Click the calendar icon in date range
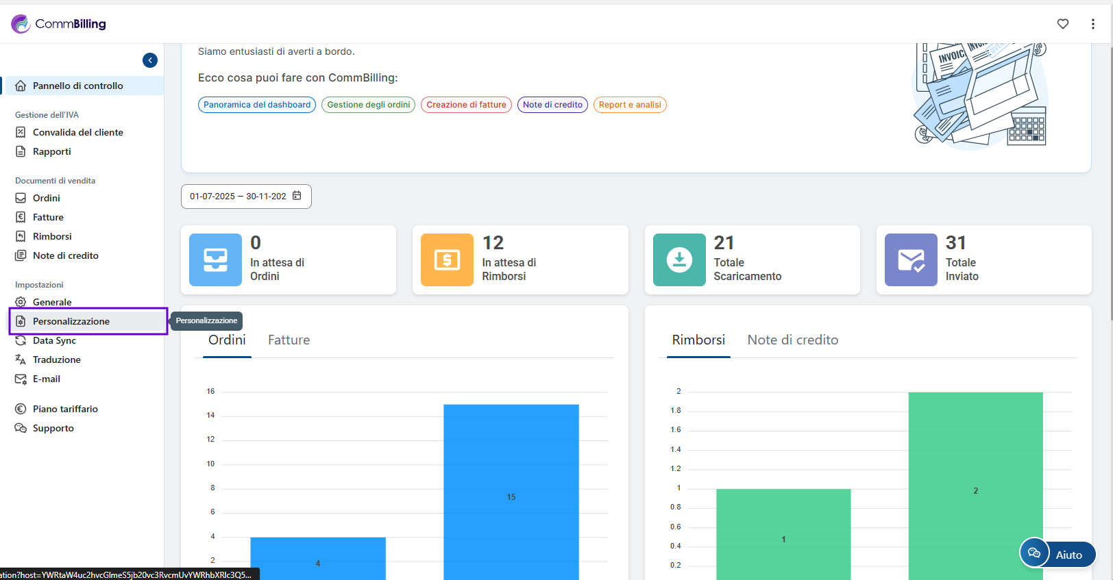Viewport: 1113px width, 580px height. (297, 196)
